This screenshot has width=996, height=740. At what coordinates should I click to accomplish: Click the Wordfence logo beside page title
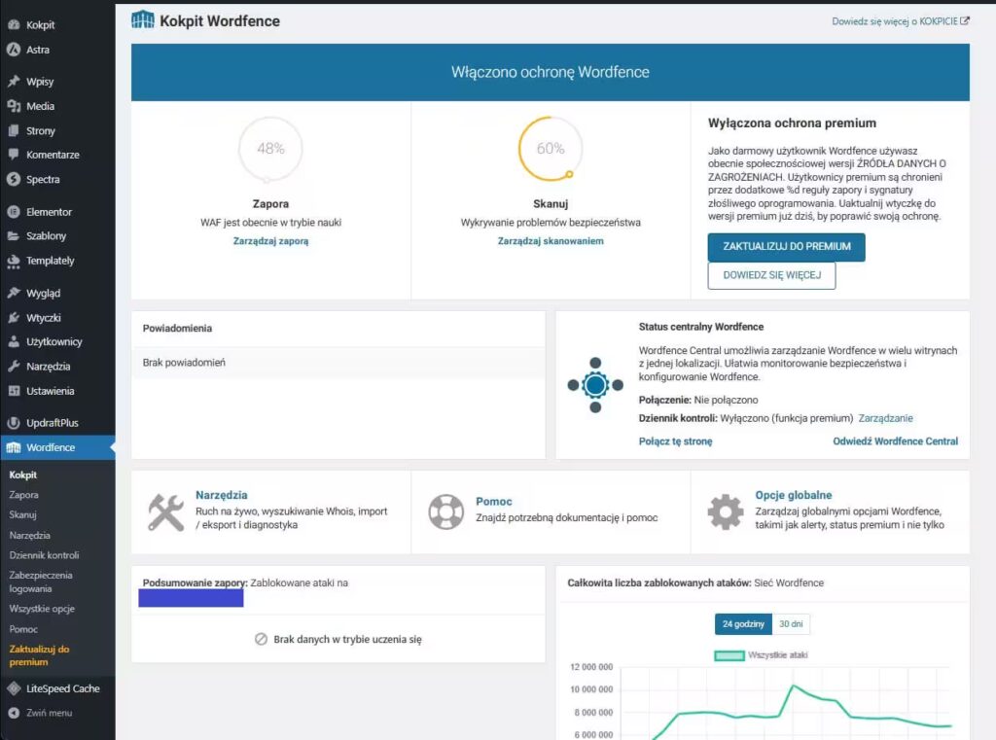click(142, 20)
